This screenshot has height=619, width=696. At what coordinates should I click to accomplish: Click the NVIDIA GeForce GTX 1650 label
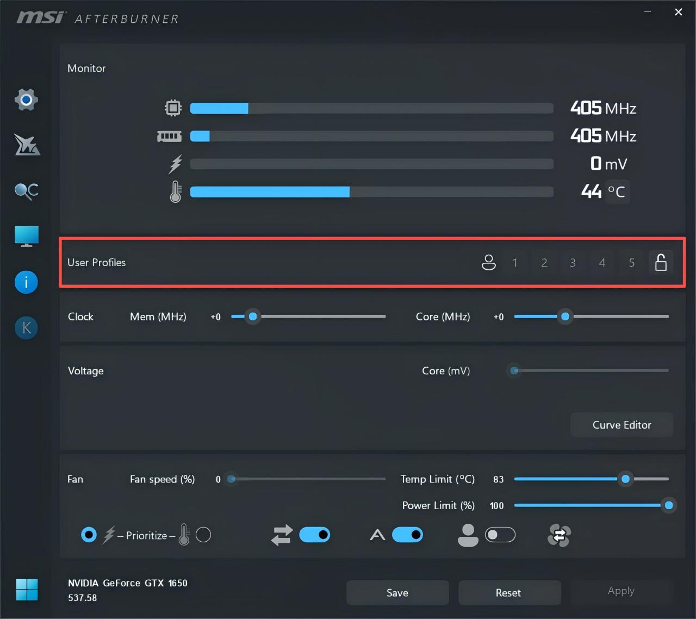pyautogui.click(x=128, y=583)
